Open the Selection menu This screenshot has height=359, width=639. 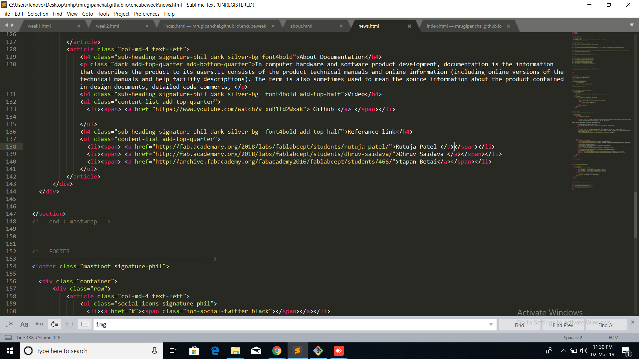click(38, 14)
